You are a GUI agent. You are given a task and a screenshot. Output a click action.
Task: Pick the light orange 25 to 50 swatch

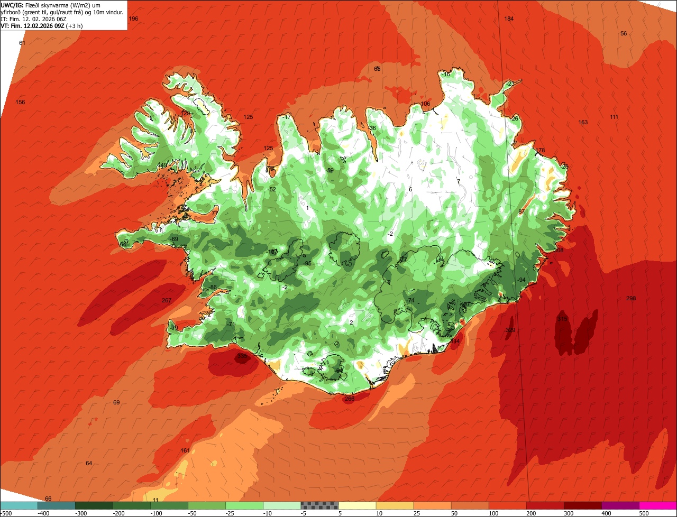[x=433, y=505]
